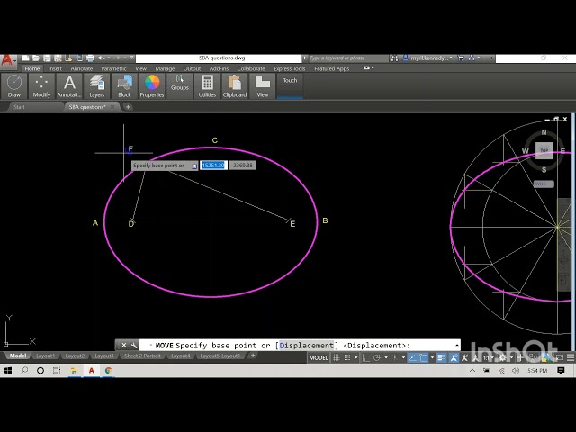Image resolution: width=576 pixels, height=432 pixels.
Task: Toggle ortho mode in status bar
Action: pos(366,357)
